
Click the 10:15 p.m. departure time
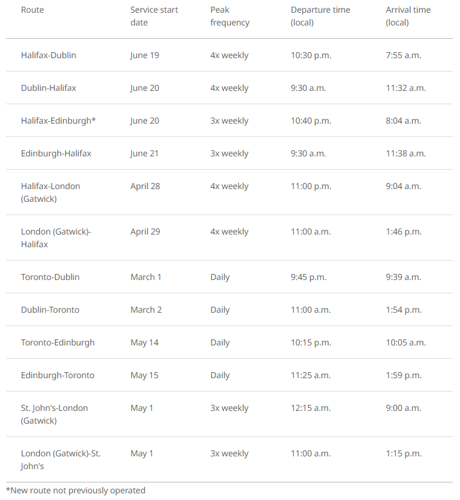click(x=311, y=342)
